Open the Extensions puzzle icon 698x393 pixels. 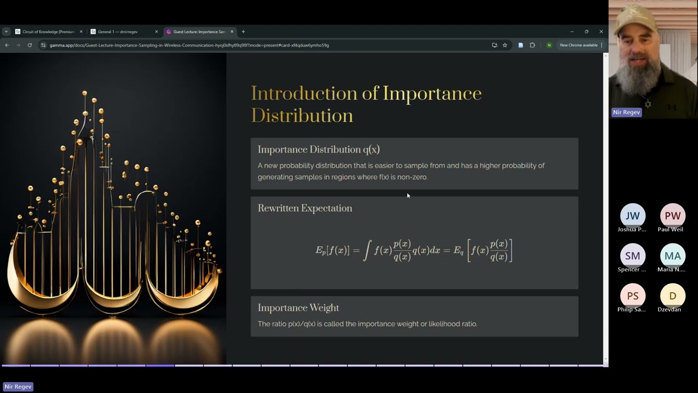(532, 45)
